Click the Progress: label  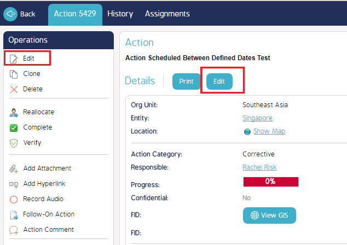tap(145, 185)
